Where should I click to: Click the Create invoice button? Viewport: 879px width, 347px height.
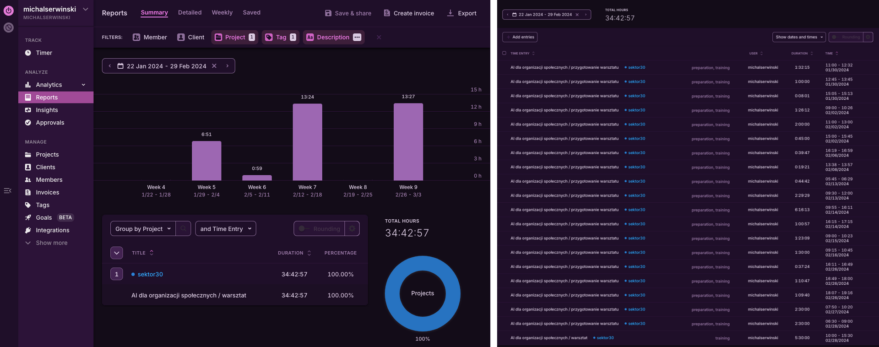[409, 13]
